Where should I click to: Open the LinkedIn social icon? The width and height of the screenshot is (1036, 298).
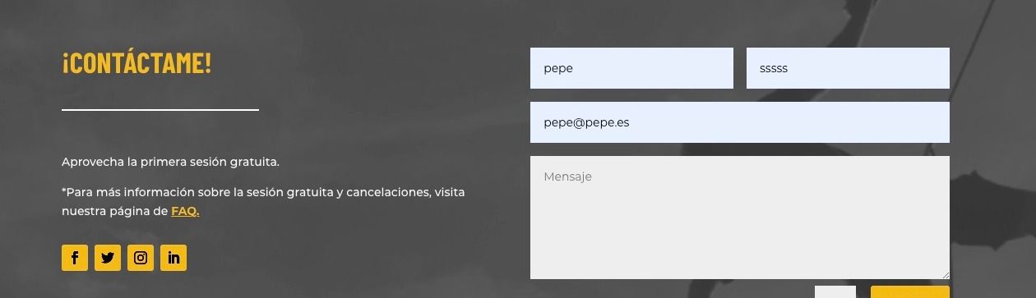(173, 258)
